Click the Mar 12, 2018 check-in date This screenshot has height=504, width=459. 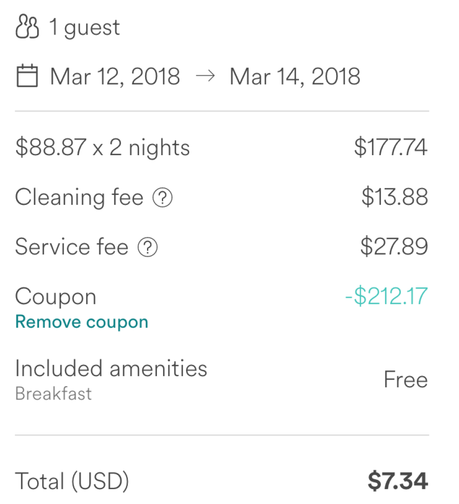click(x=115, y=76)
